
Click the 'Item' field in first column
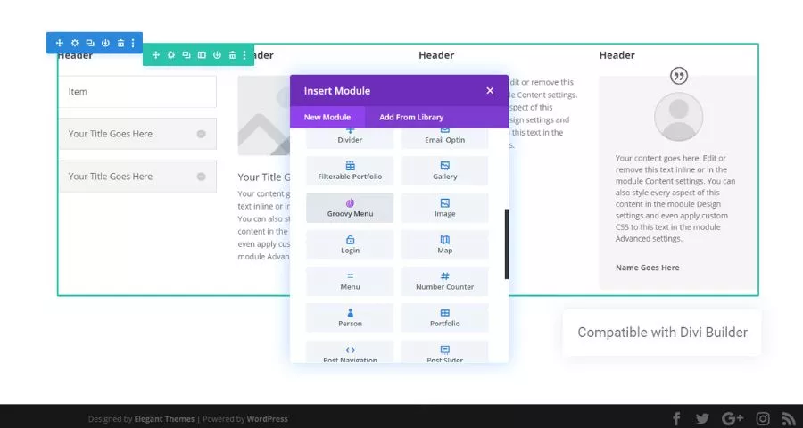[137, 92]
